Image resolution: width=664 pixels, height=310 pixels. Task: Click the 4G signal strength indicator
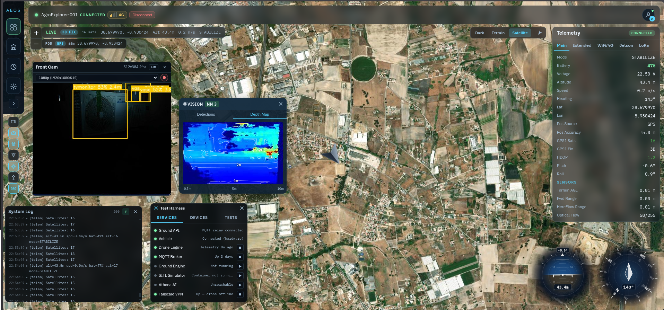117,15
